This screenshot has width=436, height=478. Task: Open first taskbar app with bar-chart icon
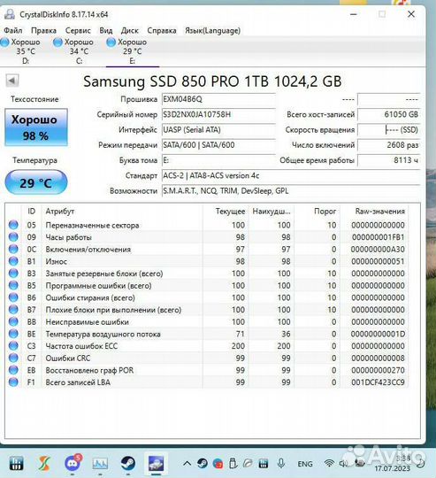(16, 463)
